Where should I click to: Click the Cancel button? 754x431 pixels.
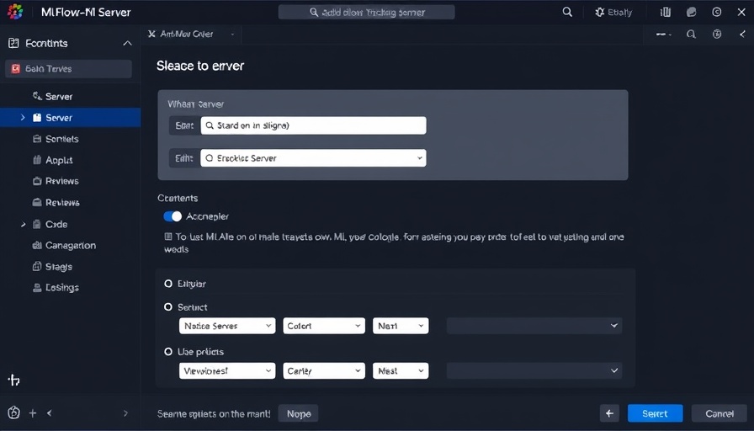click(719, 413)
